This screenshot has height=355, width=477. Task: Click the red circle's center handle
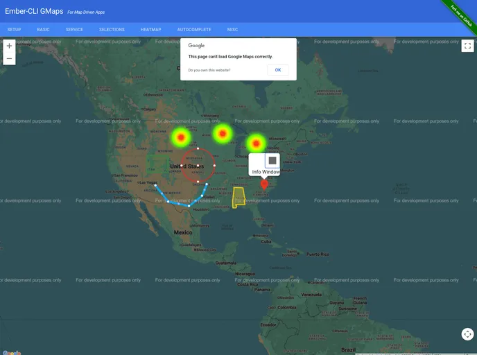pyautogui.click(x=198, y=166)
